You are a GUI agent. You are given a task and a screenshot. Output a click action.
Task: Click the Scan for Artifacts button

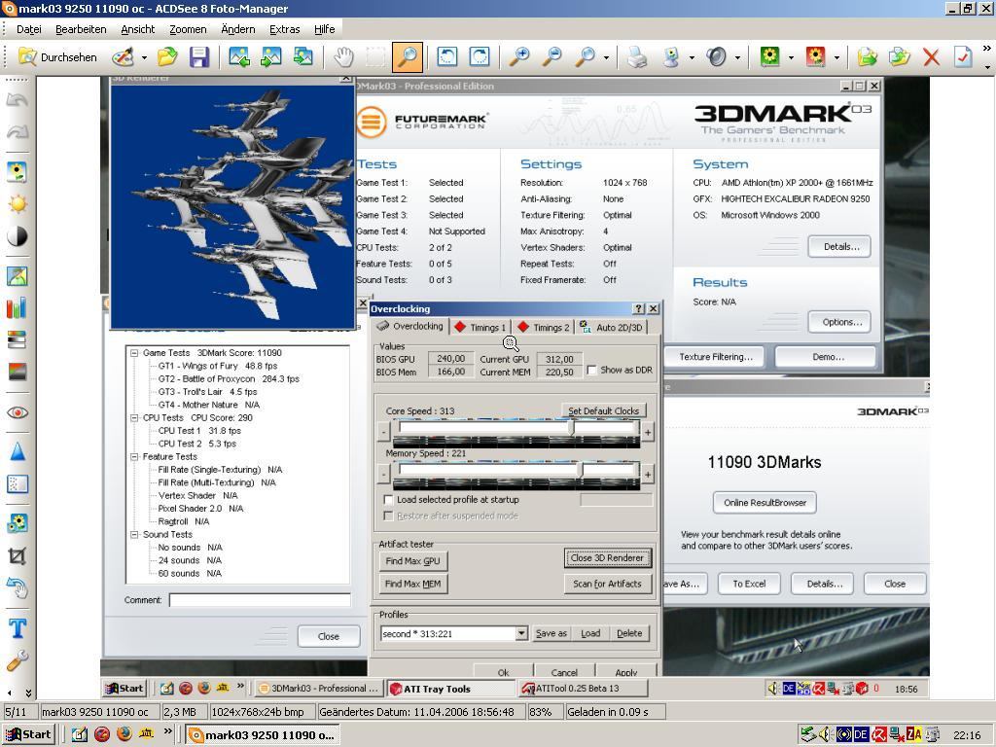(607, 584)
